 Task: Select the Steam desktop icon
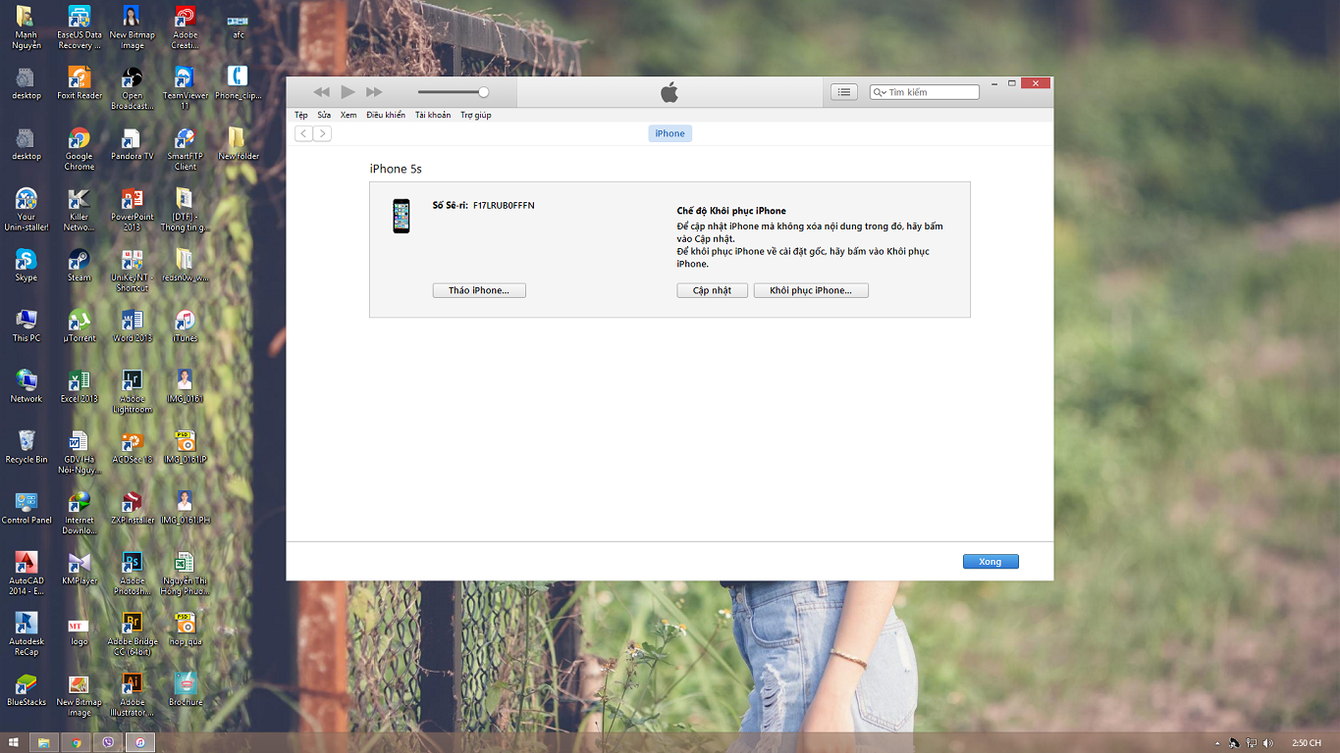(80, 265)
